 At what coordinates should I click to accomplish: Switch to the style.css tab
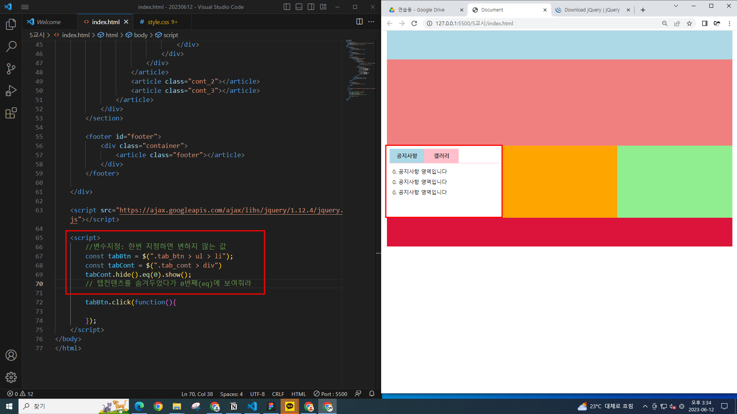coord(162,22)
